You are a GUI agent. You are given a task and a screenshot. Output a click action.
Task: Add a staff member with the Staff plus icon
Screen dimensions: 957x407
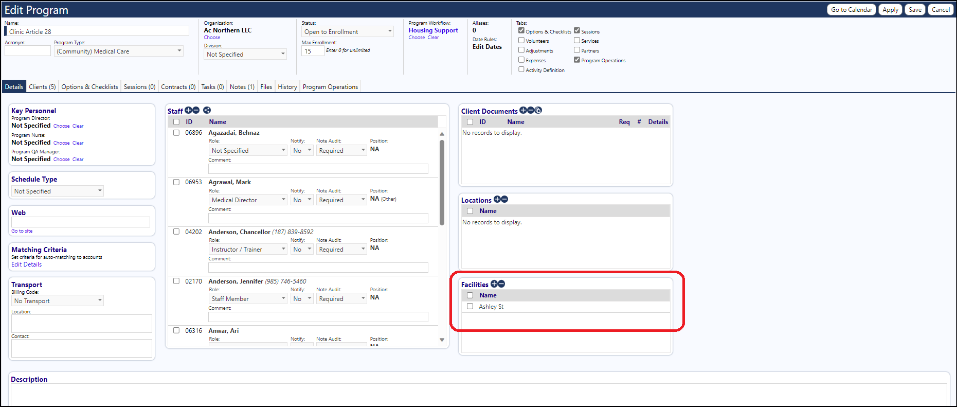[188, 110]
